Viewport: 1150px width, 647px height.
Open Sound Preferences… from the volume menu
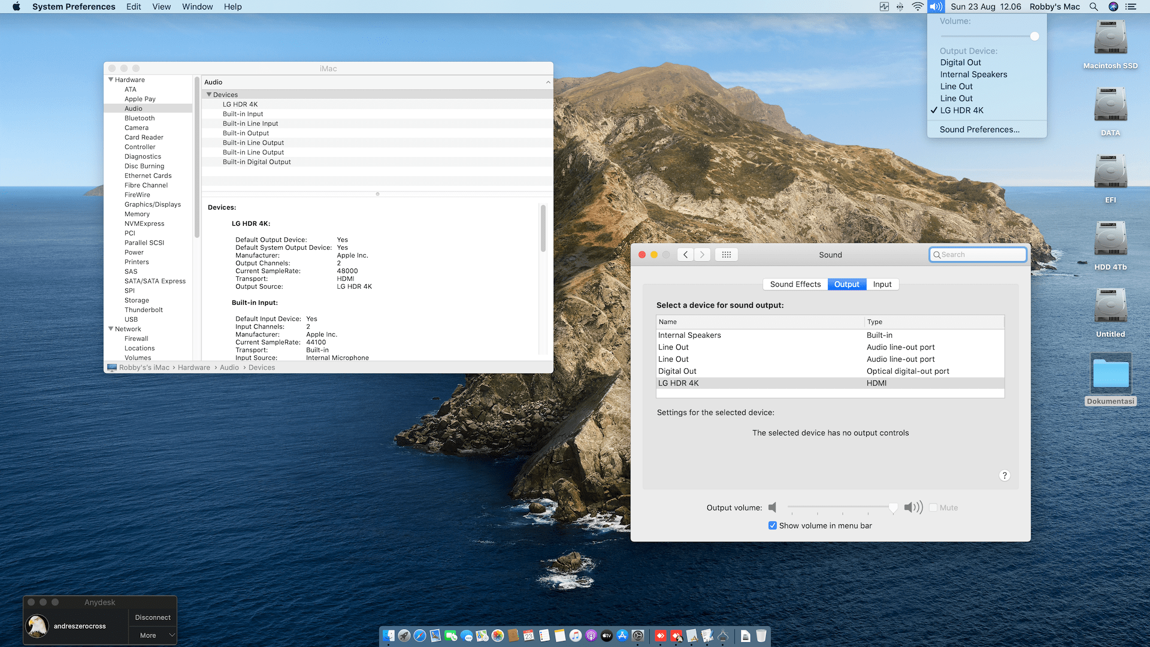[x=987, y=129]
